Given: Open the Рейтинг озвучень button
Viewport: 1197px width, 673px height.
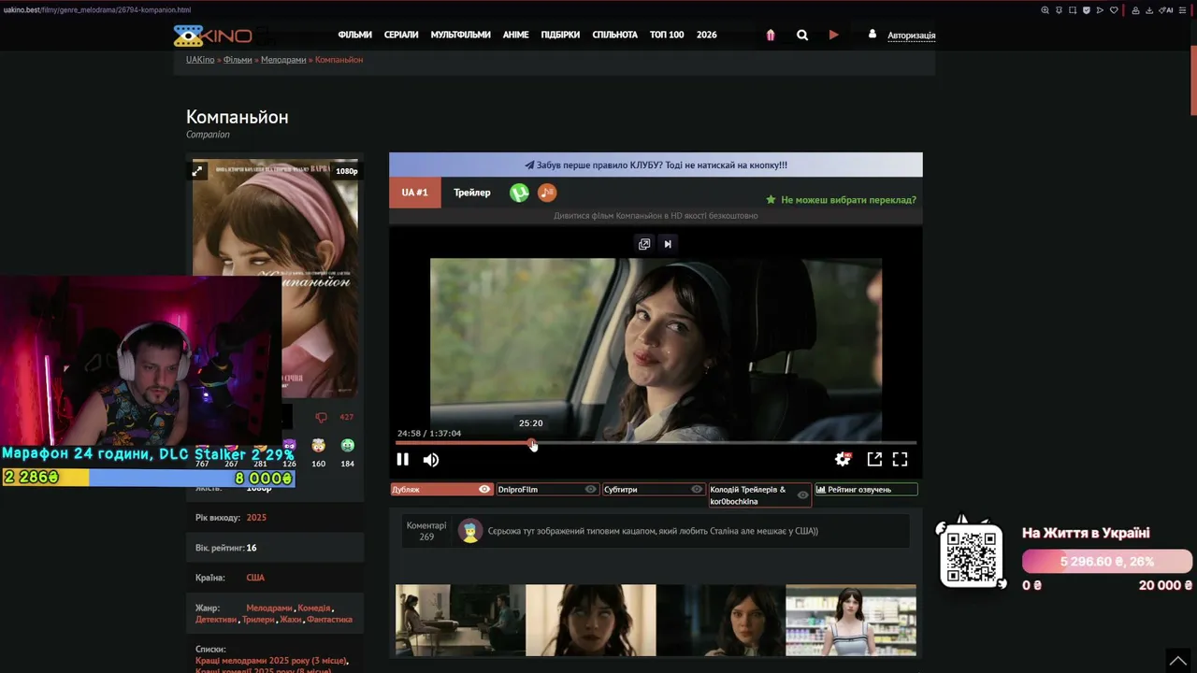Looking at the screenshot, I should tap(866, 489).
